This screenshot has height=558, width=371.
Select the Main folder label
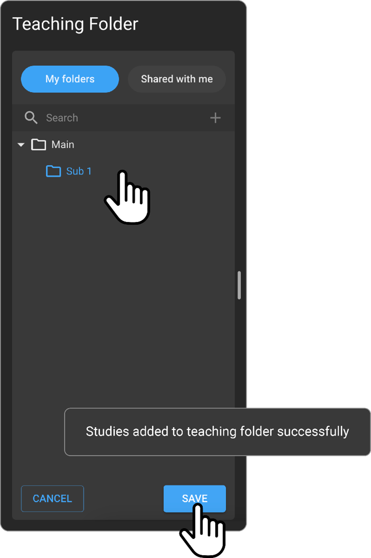(x=63, y=145)
